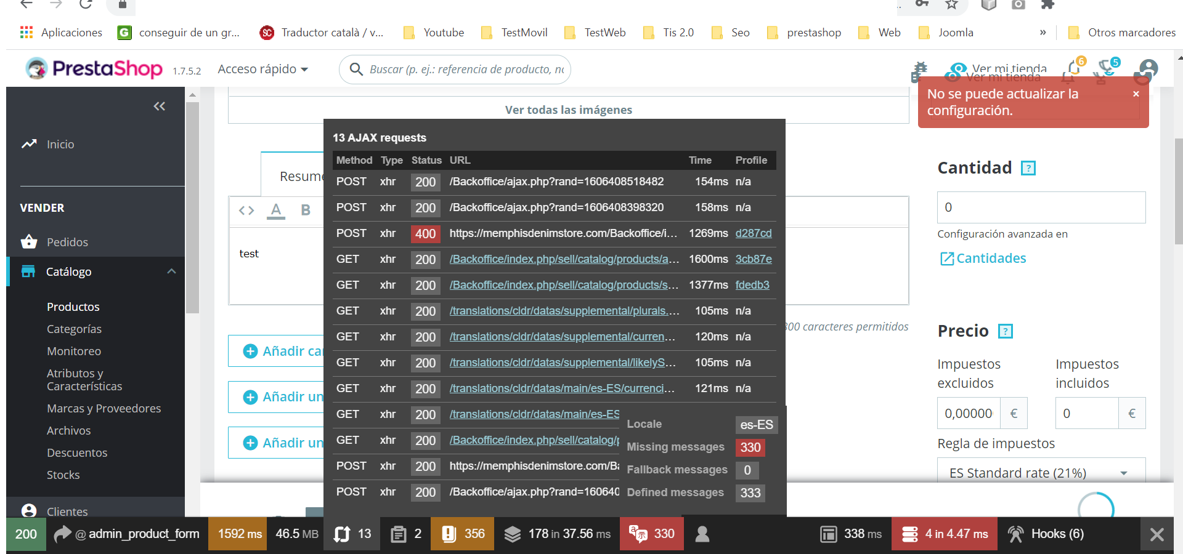Focus the product search box
The height and width of the screenshot is (554, 1183).
pyautogui.click(x=455, y=69)
